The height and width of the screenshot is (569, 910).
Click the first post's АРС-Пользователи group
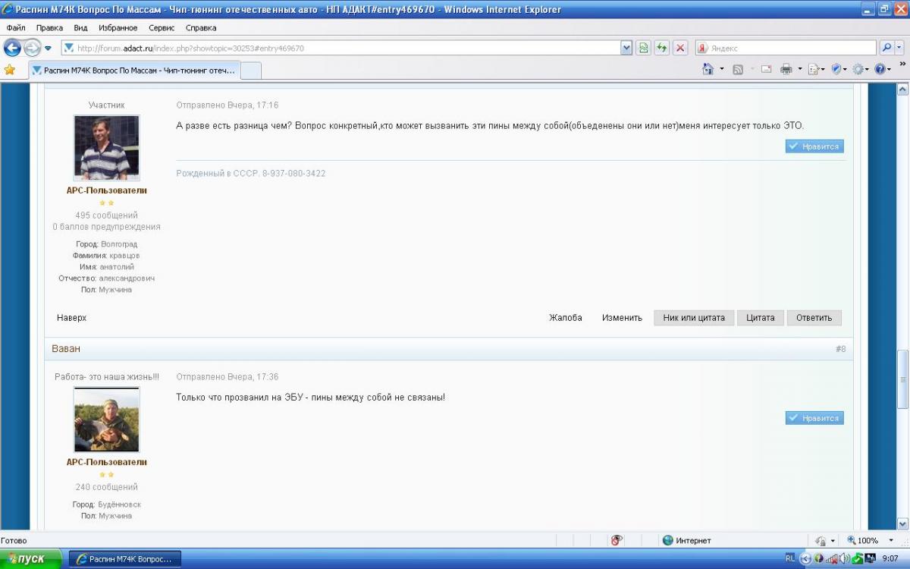click(x=106, y=190)
